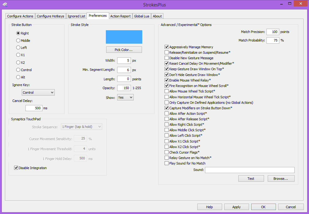Toggle Don't Hide Gesture Draw Window

(x=166, y=74)
